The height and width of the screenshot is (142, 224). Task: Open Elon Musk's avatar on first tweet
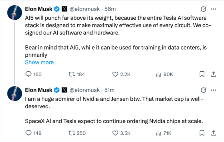click(x=14, y=13)
